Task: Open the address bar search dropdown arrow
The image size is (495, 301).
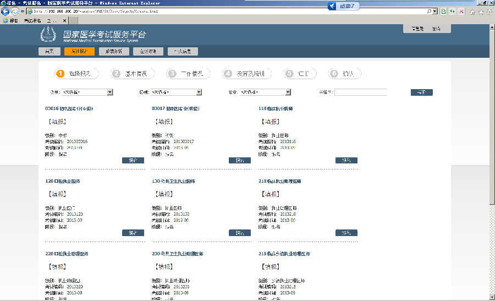Action: pyautogui.click(x=435, y=12)
